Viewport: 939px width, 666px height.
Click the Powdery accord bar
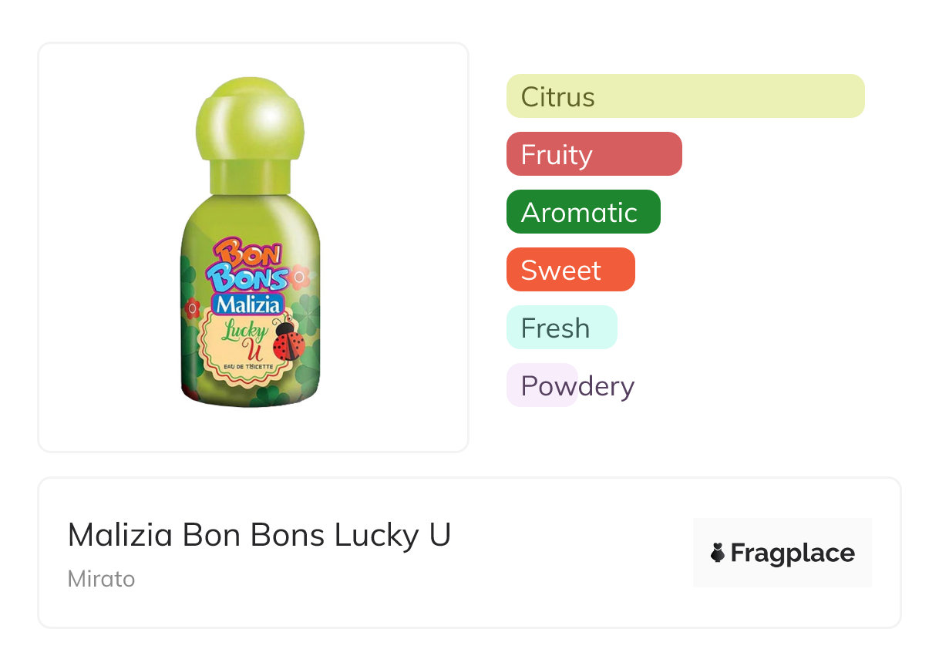point(542,385)
